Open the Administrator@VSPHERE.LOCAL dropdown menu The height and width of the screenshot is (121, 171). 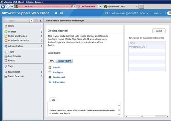pyautogui.click(x=130, y=13)
